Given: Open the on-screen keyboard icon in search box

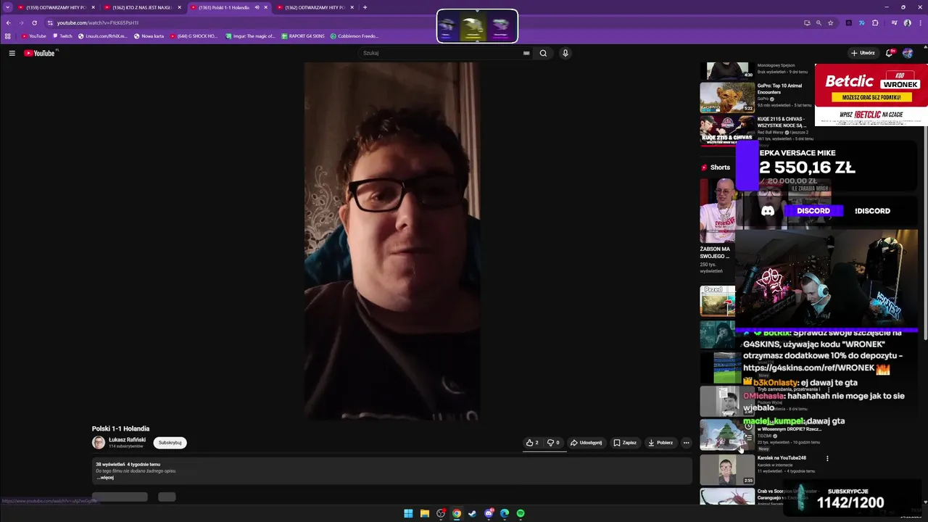Looking at the screenshot, I should tap(526, 53).
